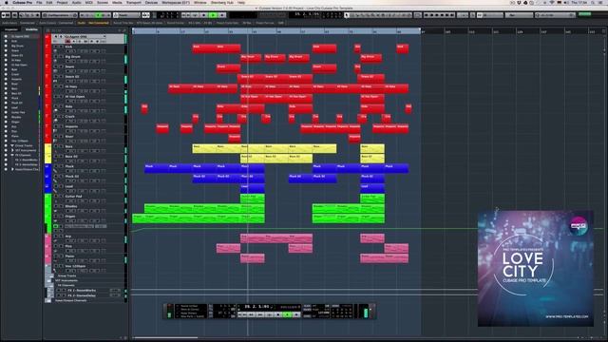This screenshot has height=342, width=608.
Task: Expand VST Instruments folder in Visibility list
Action: pos(12,150)
